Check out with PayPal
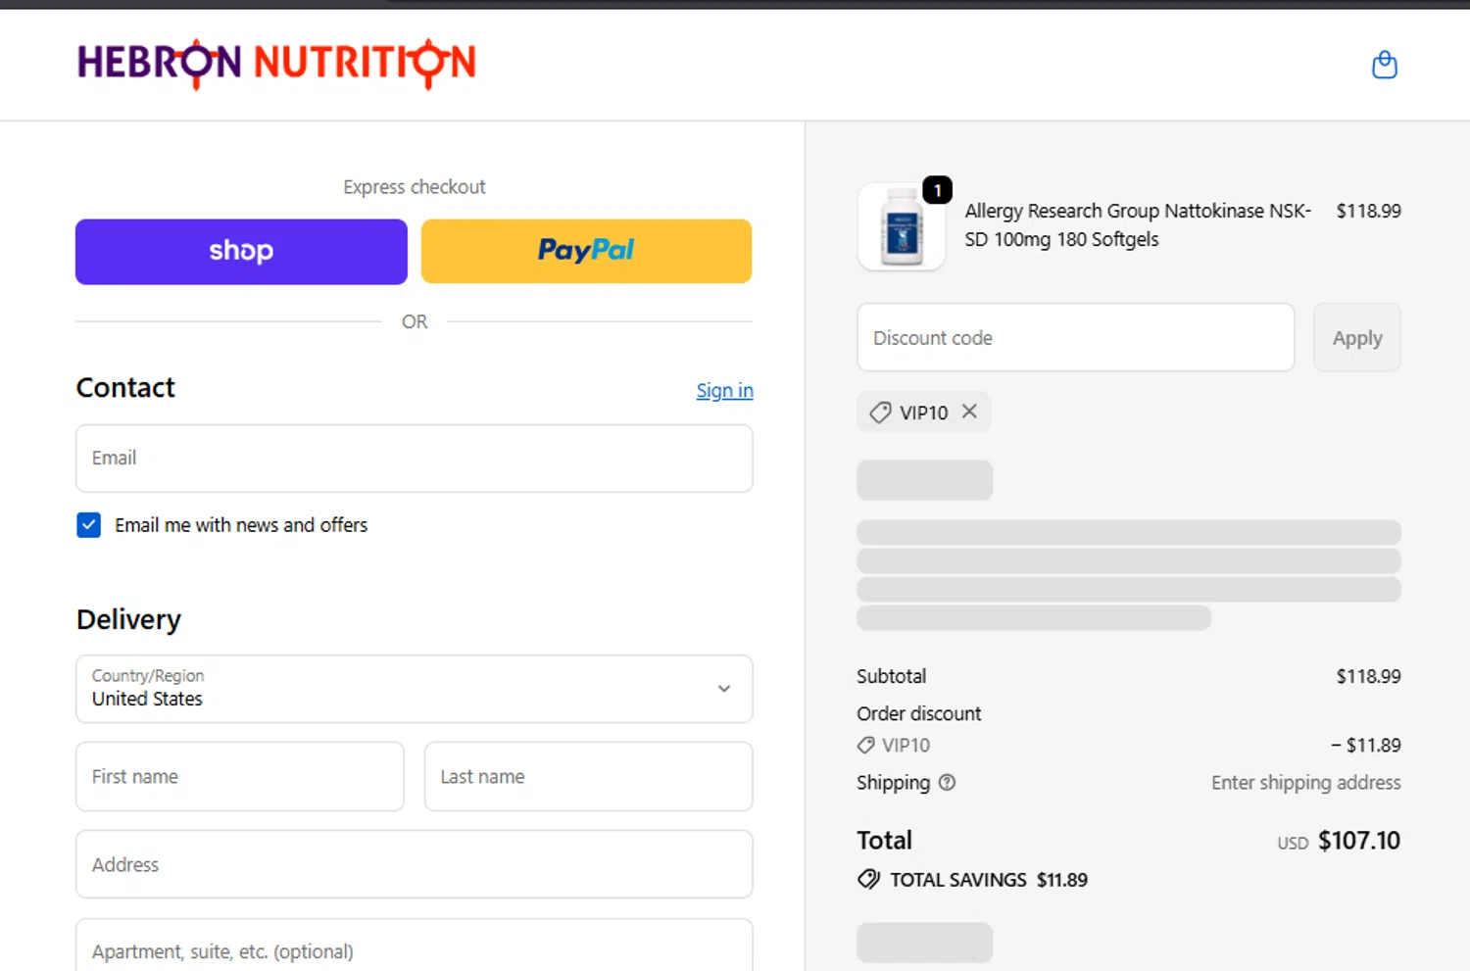The image size is (1470, 971). coord(586,252)
